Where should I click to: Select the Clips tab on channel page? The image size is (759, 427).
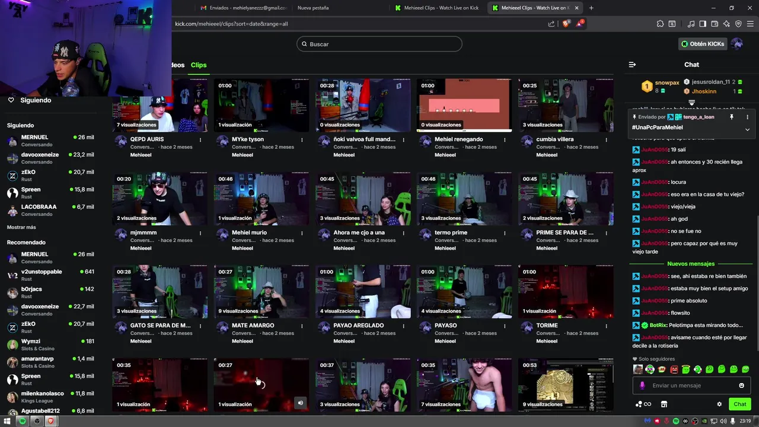(199, 65)
